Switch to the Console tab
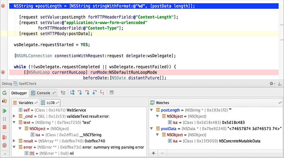Screen dimensions: 284x158 [43, 93]
